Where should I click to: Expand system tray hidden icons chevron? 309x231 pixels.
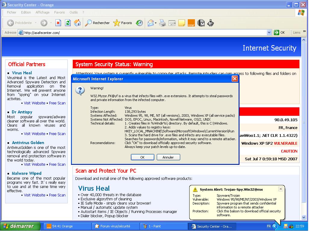(x=274, y=226)
